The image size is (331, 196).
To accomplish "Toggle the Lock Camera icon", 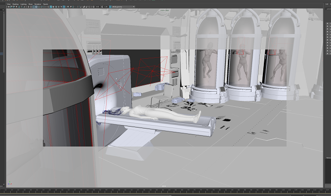I will tap(11, 7).
